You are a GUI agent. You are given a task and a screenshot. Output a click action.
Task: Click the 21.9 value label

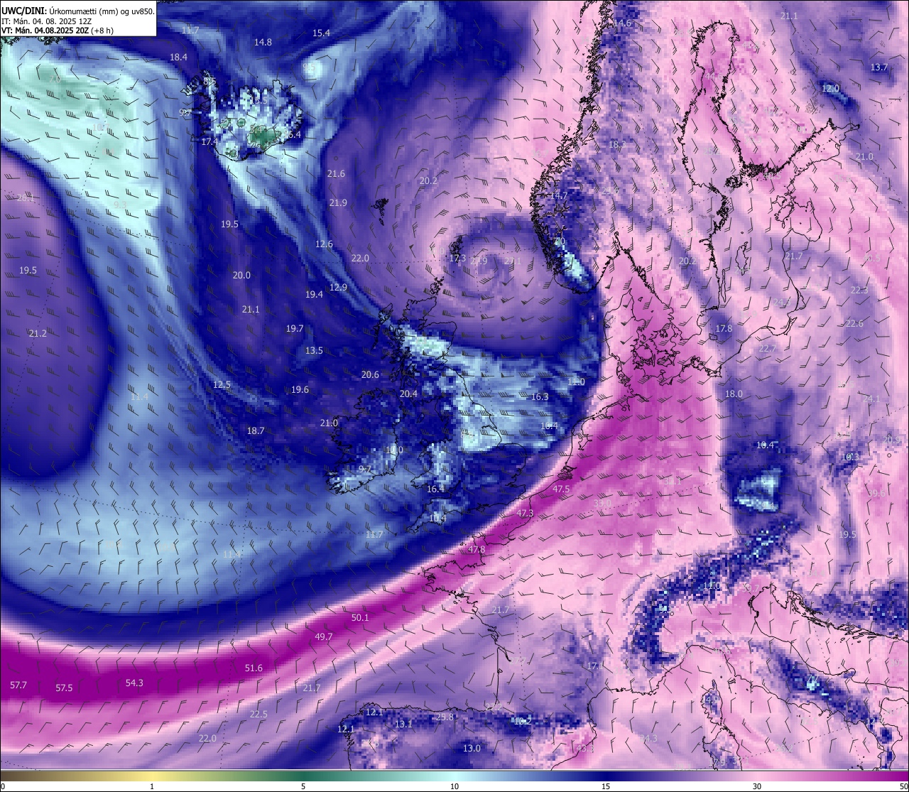pos(338,202)
